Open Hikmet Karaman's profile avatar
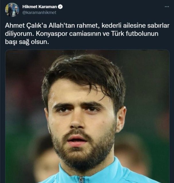 (12, 10)
